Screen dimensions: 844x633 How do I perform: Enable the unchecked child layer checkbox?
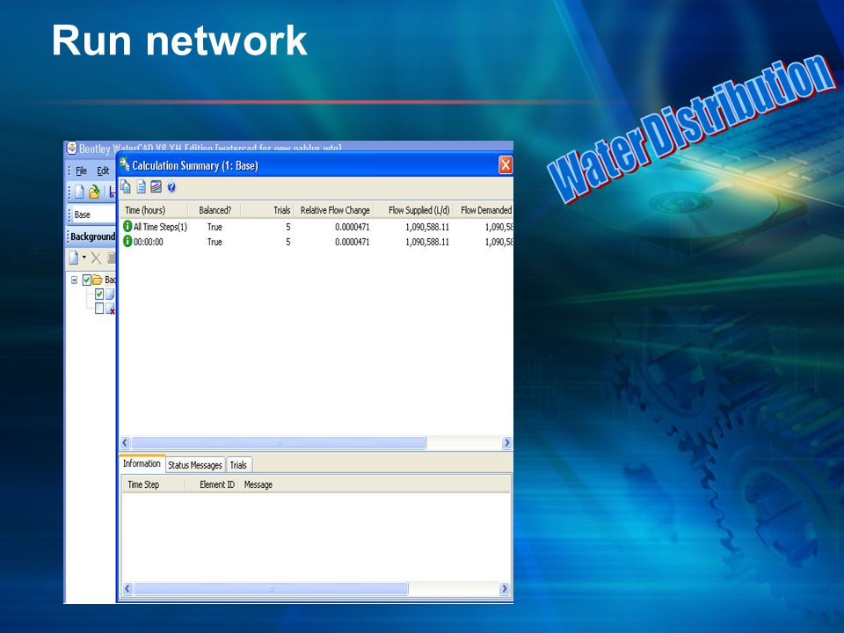click(99, 308)
